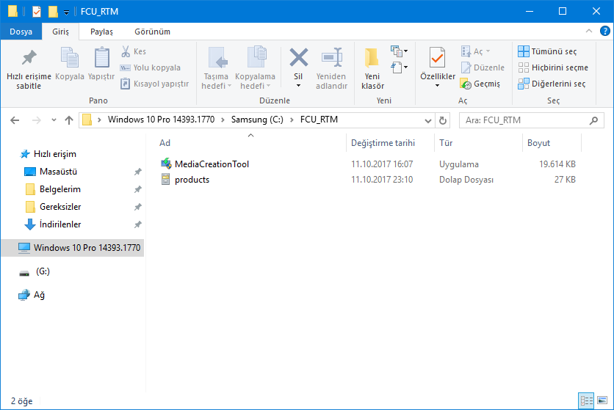Screen dimensions: 614x410
Task: Open the new item dropdown icon
Action: [x=399, y=51]
